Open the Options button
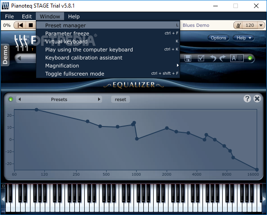The width and height of the screenshot is (267, 215). [218, 38]
